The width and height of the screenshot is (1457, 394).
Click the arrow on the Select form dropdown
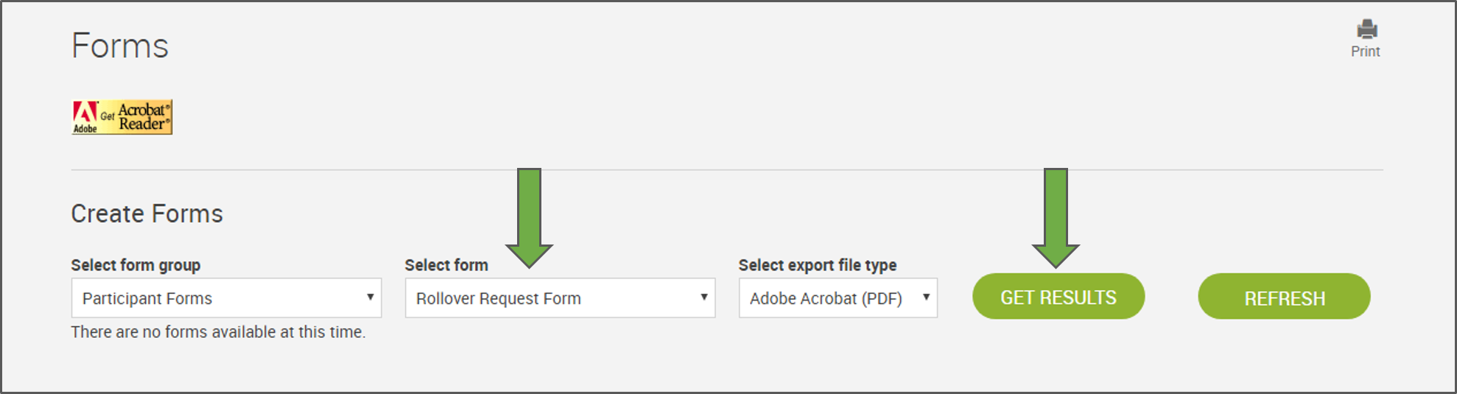703,297
